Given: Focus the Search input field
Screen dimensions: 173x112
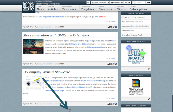Looking at the screenshot, I should 140,3.
